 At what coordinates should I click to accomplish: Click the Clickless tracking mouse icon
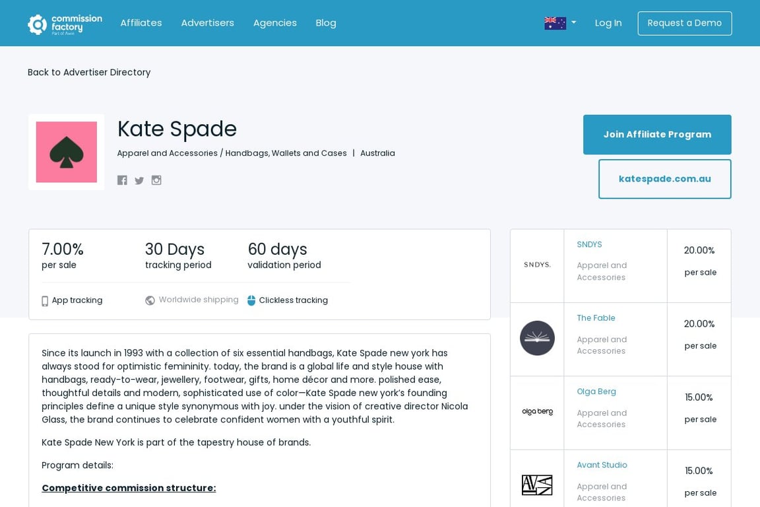click(x=251, y=300)
